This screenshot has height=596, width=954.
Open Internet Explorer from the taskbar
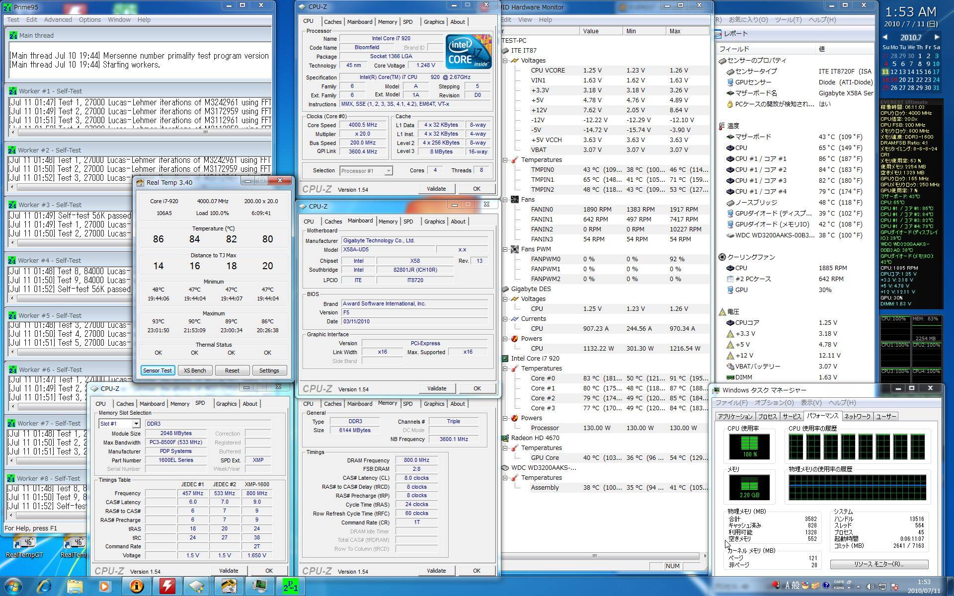45,586
